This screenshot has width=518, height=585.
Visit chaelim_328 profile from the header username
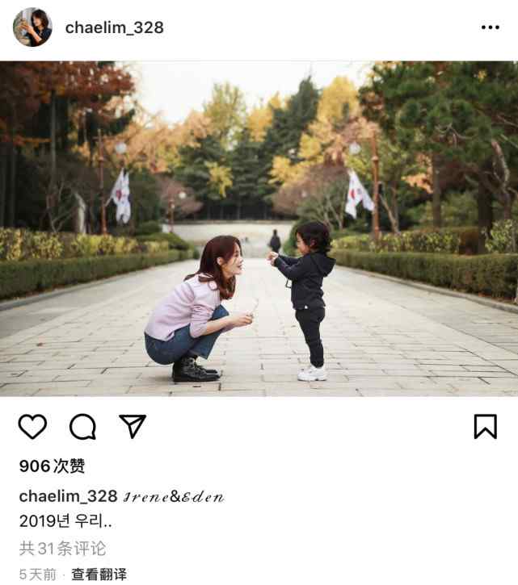point(115,27)
